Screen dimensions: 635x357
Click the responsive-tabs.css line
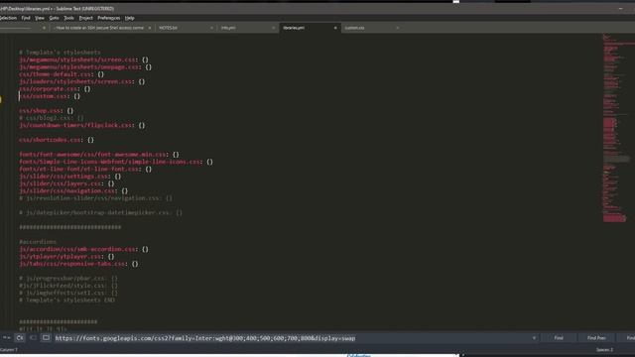click(78, 264)
